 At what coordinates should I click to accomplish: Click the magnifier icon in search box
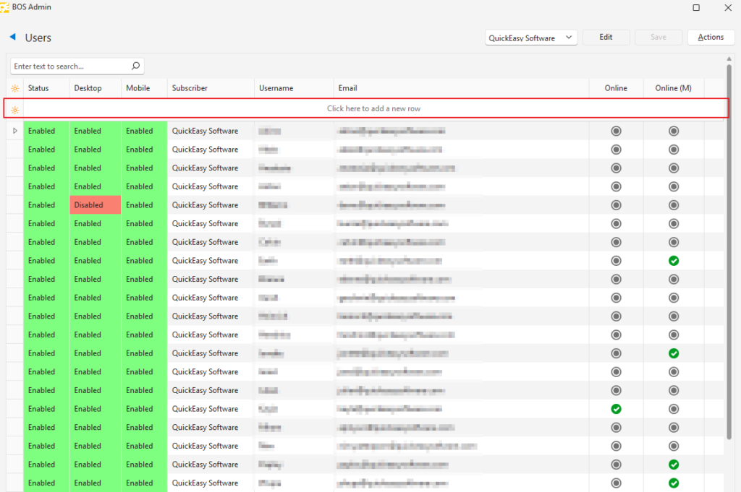coord(135,66)
